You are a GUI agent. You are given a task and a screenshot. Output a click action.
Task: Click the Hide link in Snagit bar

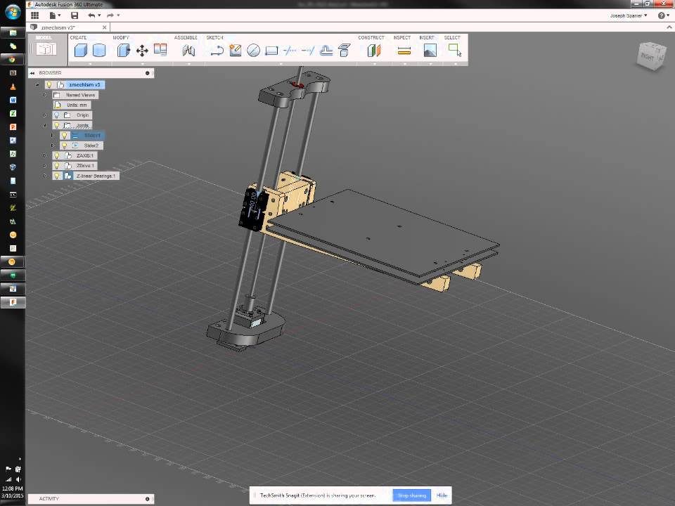(x=442, y=495)
